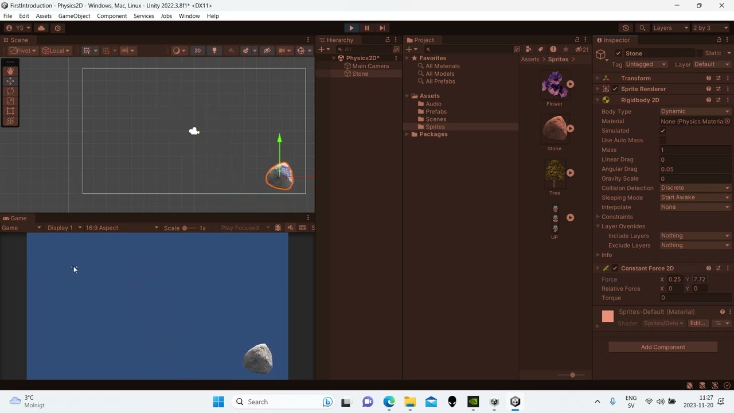
Task: Click the Pause button in toolbar
Action: (x=367, y=28)
